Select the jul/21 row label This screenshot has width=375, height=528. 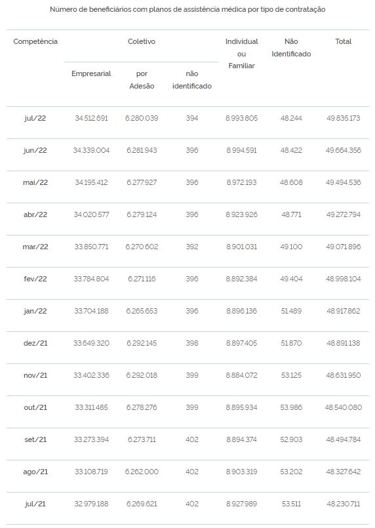(35, 504)
